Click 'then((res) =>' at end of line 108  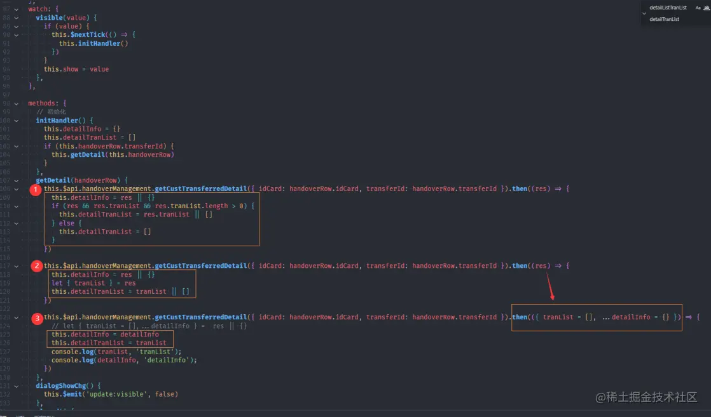537,189
